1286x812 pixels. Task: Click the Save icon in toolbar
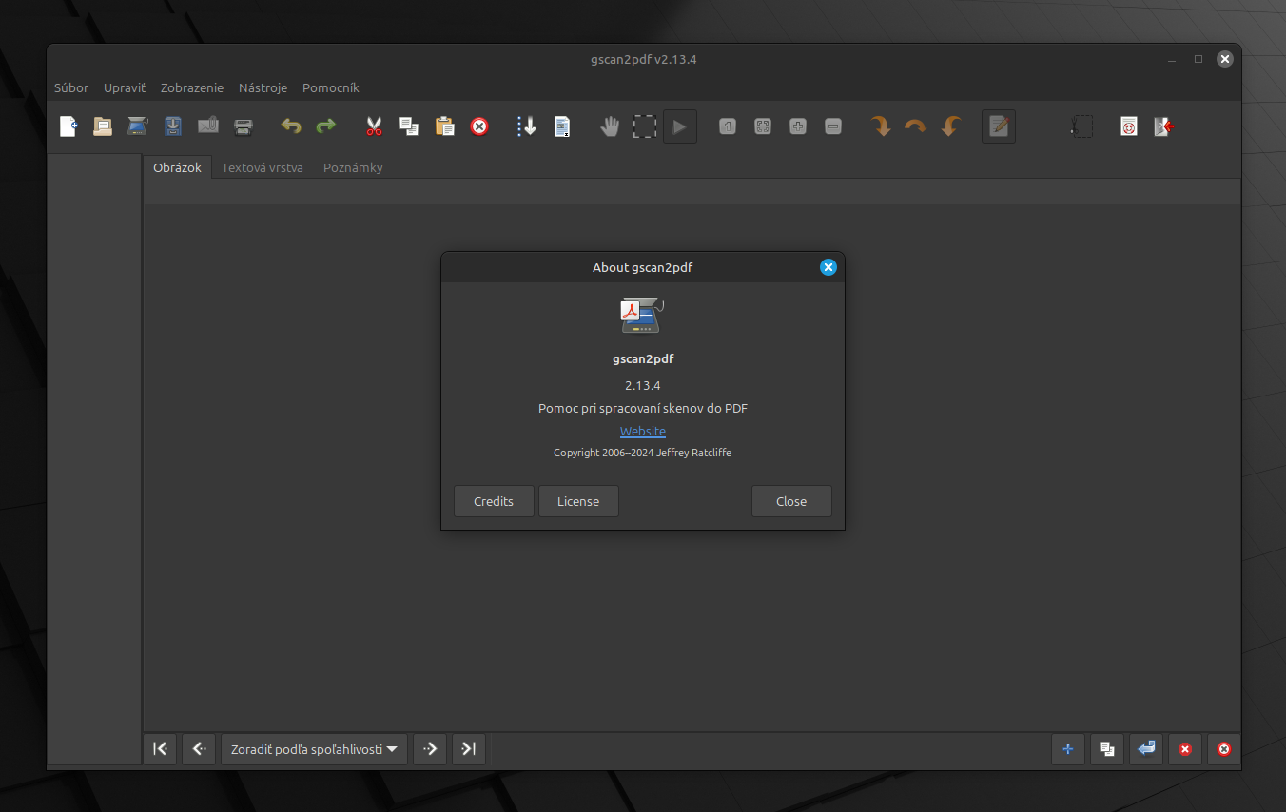[x=173, y=126]
